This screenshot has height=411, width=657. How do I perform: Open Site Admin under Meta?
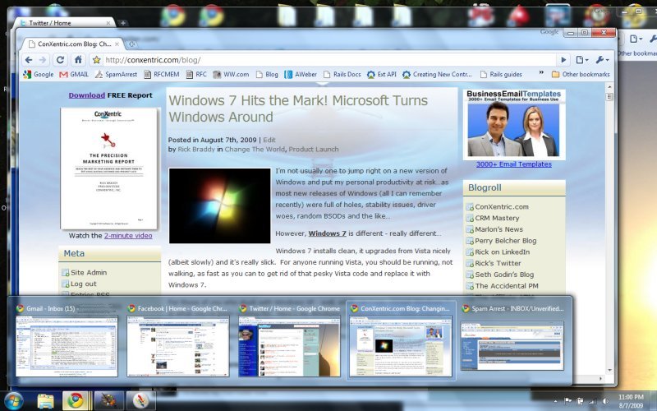(x=89, y=273)
